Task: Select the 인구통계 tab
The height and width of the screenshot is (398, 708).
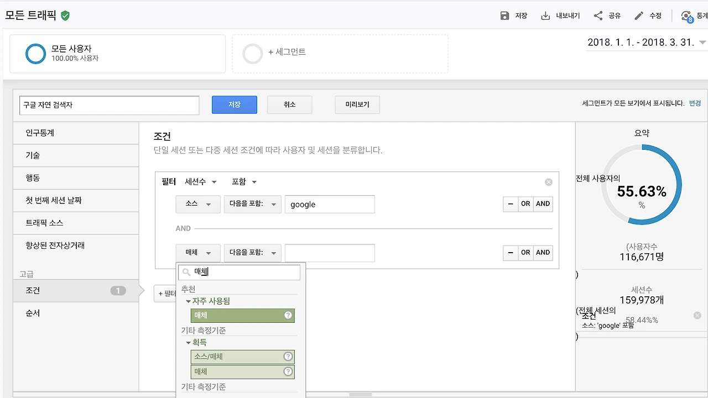Action: click(76, 133)
